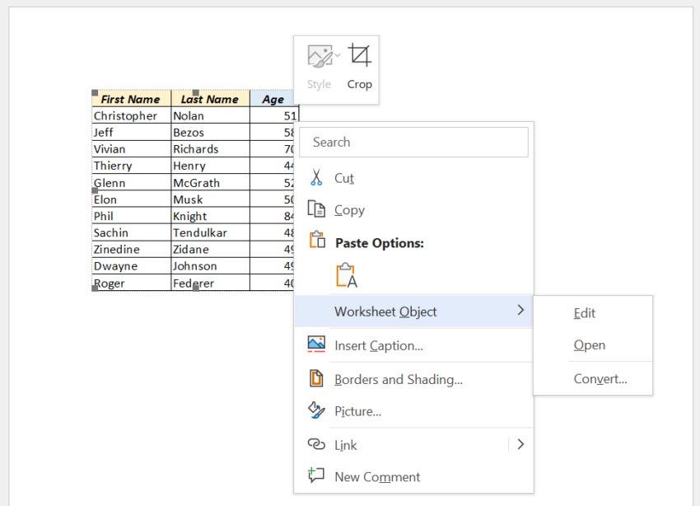Click the Borders and Shading icon
The width and height of the screenshot is (700, 506).
tap(317, 377)
